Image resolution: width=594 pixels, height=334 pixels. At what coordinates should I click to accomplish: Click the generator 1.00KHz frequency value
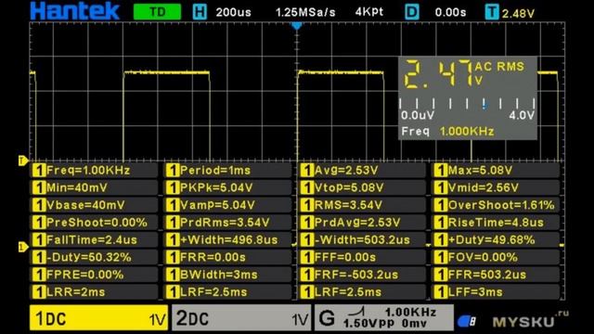[410, 312]
